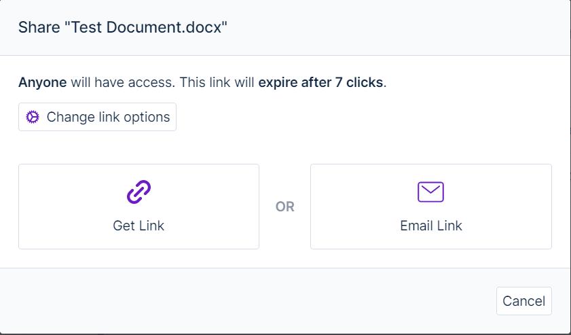Click the bold "expire after 7 clicks" text
The height and width of the screenshot is (335, 571).
click(320, 82)
